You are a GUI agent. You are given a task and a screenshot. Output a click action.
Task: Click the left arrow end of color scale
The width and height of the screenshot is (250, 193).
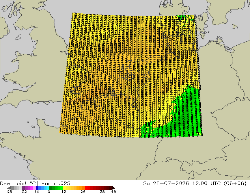9,188
